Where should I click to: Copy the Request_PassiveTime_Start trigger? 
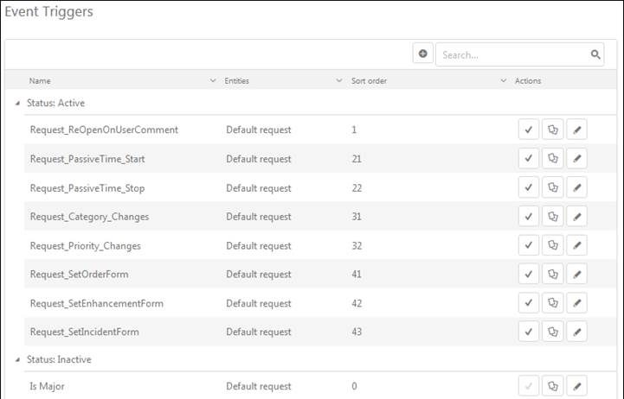553,160
